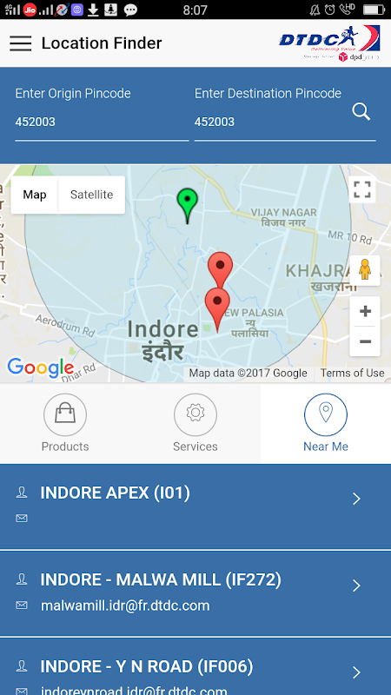Switch map to Satellite view
391x695 pixels.
(x=92, y=195)
